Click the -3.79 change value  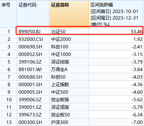tap(137, 62)
